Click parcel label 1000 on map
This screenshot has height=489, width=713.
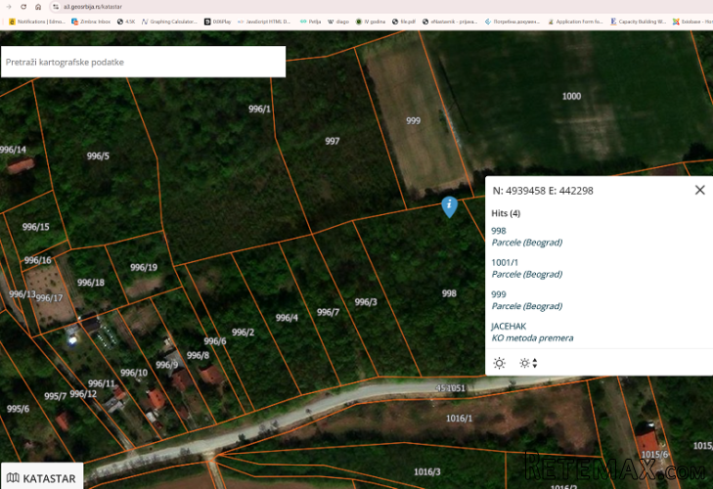click(x=571, y=96)
